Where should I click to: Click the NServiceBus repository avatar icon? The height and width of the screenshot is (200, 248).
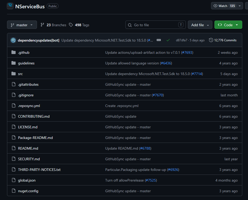tap(10, 6)
